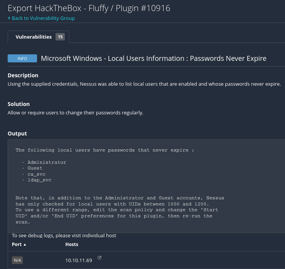Go back to Vulnerability Group
This screenshot has height=269, width=285.
click(x=43, y=18)
